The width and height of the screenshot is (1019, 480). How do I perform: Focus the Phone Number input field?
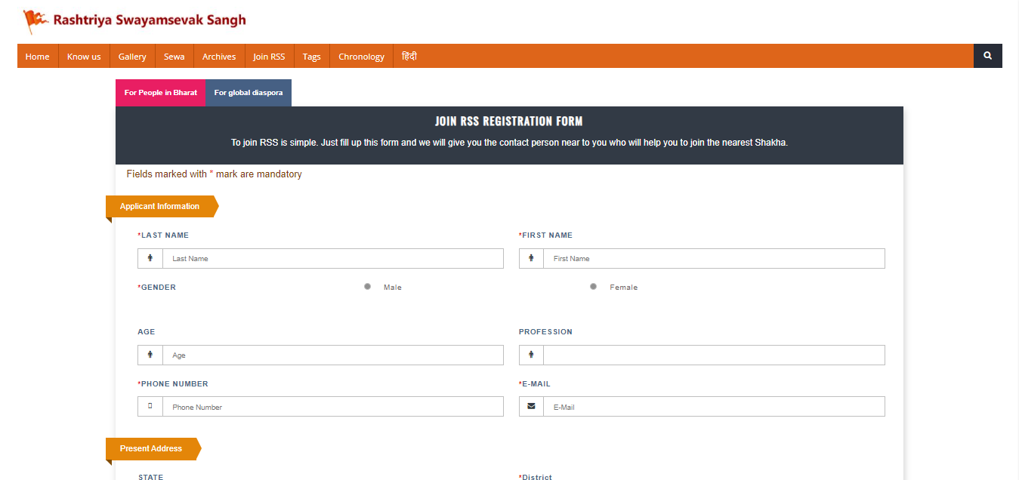[333, 406]
